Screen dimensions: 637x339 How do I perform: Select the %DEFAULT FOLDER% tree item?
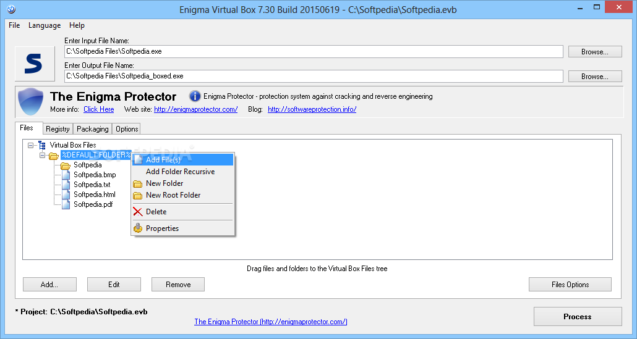coord(96,155)
